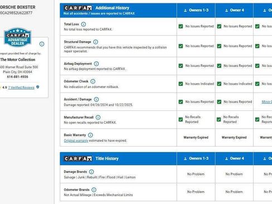Click Total Loss checkmark for Owner 4
The height and width of the screenshot is (204, 272).
219,26
